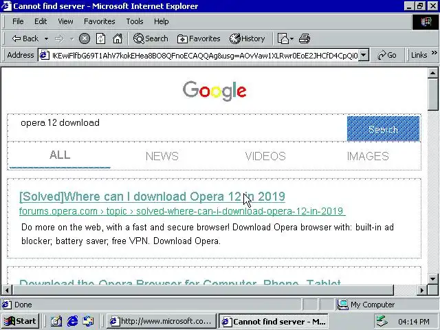Switch to the IMAGES tab
Image resolution: width=440 pixels, height=330 pixels.
(x=368, y=156)
